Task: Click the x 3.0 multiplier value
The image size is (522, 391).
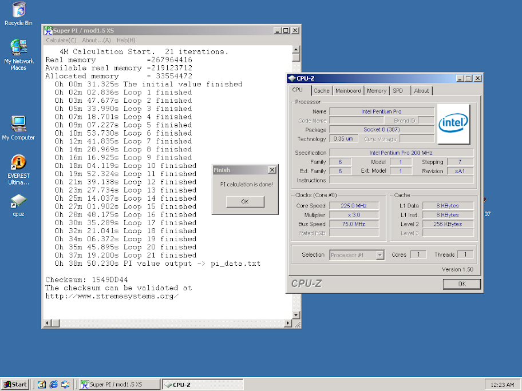Action: 354,215
